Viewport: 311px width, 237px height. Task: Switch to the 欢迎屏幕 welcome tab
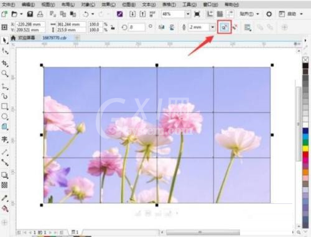click(26, 37)
